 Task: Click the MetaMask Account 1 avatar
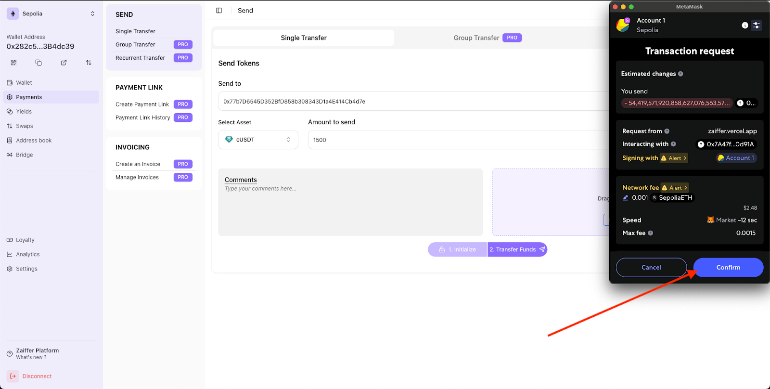point(623,25)
